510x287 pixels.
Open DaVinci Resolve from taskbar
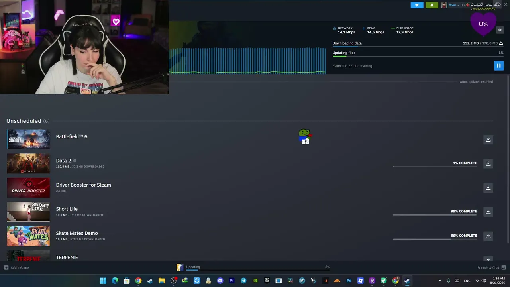point(290,281)
